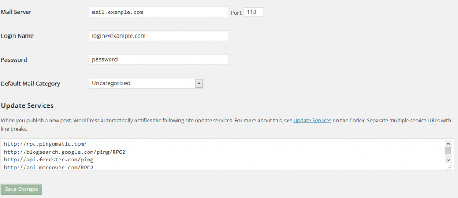The width and height of the screenshot is (458, 198).
Task: Click the scrollbar thumb in the services list
Action: [x=448, y=150]
